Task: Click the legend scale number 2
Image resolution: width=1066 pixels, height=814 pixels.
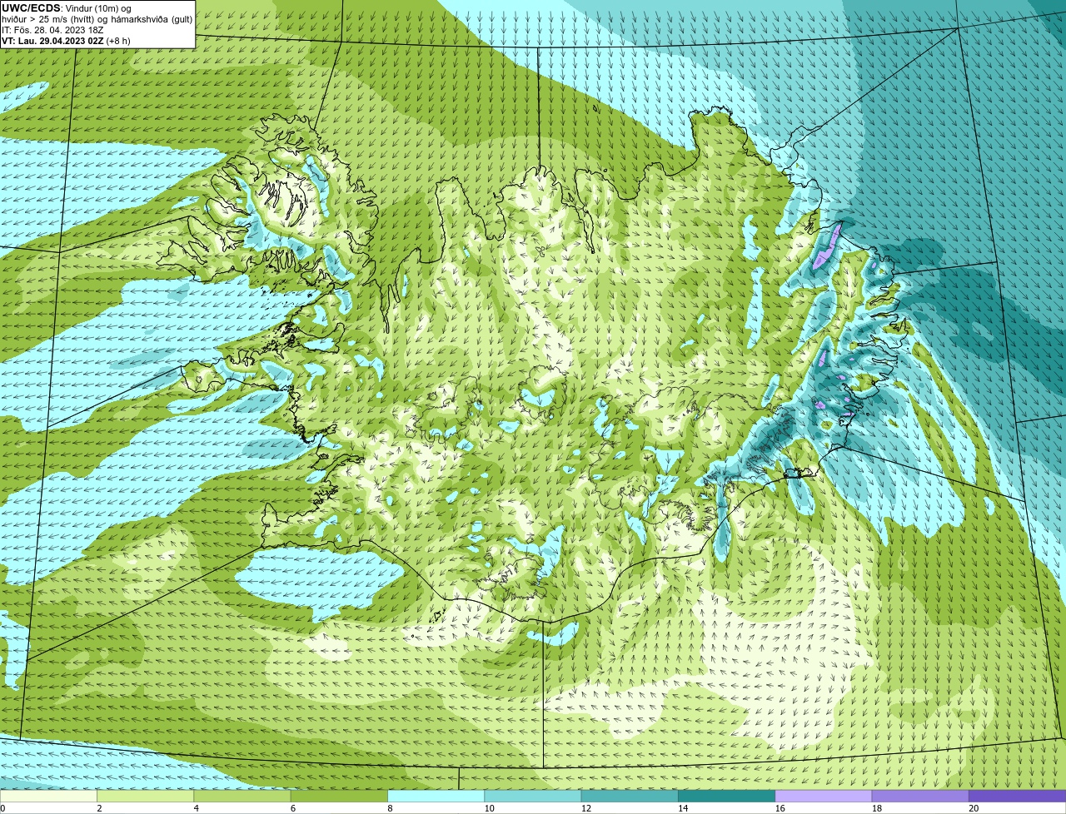Action: click(99, 808)
